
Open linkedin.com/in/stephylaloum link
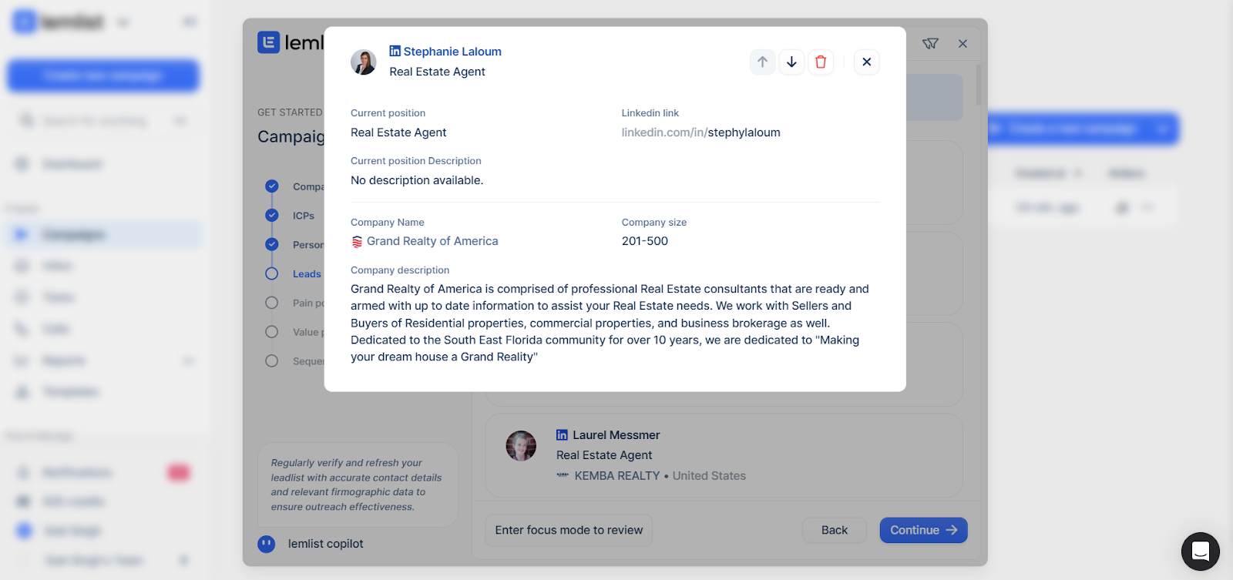700,132
